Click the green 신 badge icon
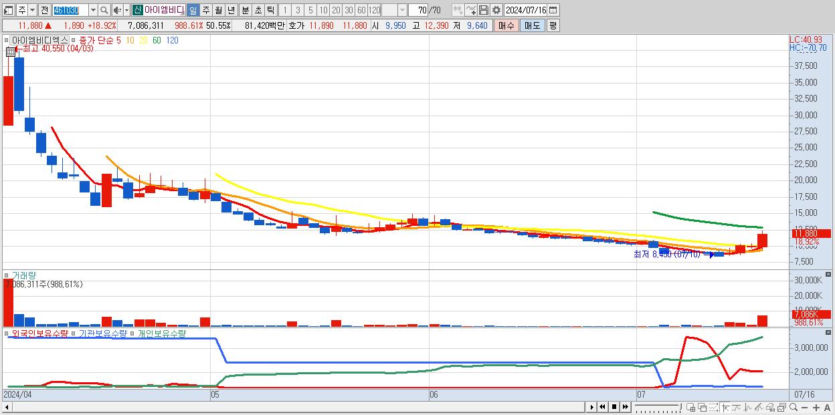835x415 pixels. (x=137, y=10)
